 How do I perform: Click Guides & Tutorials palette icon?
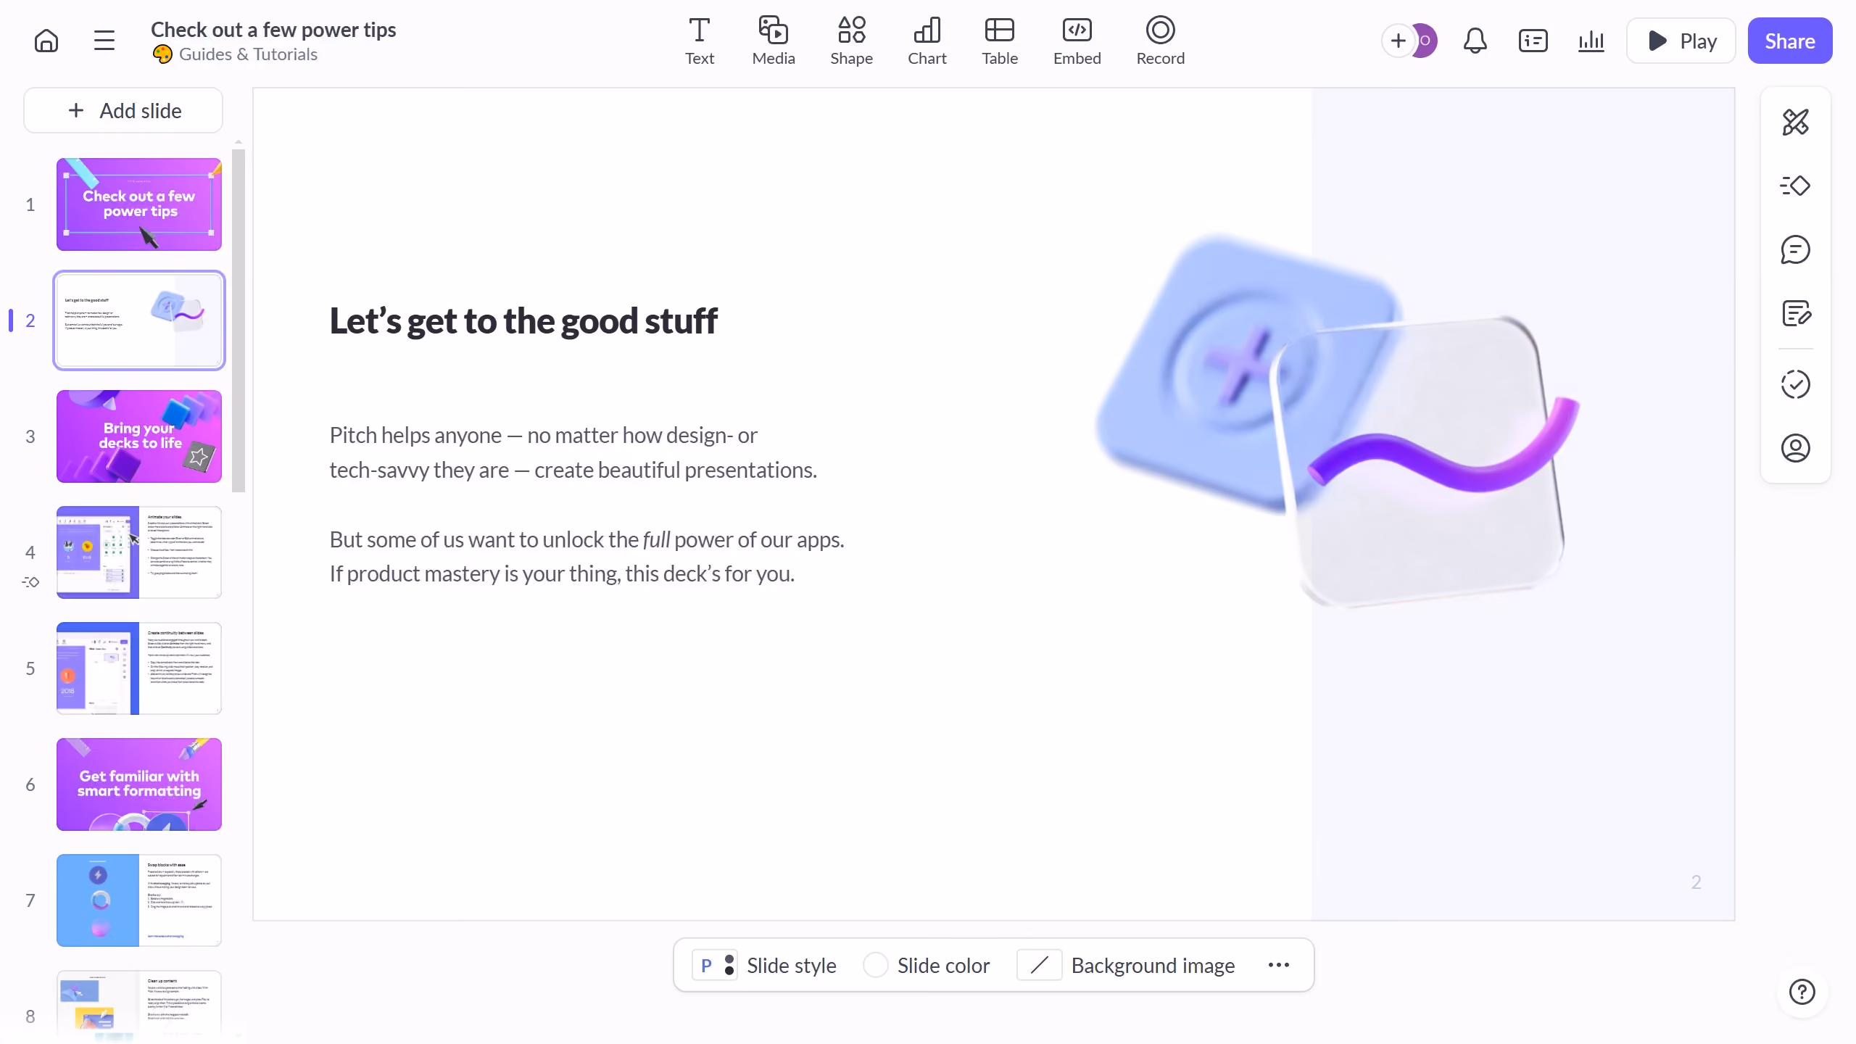(x=162, y=54)
